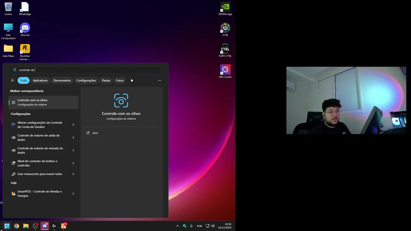Screen dimensions: 411x231
Task: Open the three-dots more options menu
Action: point(159,81)
